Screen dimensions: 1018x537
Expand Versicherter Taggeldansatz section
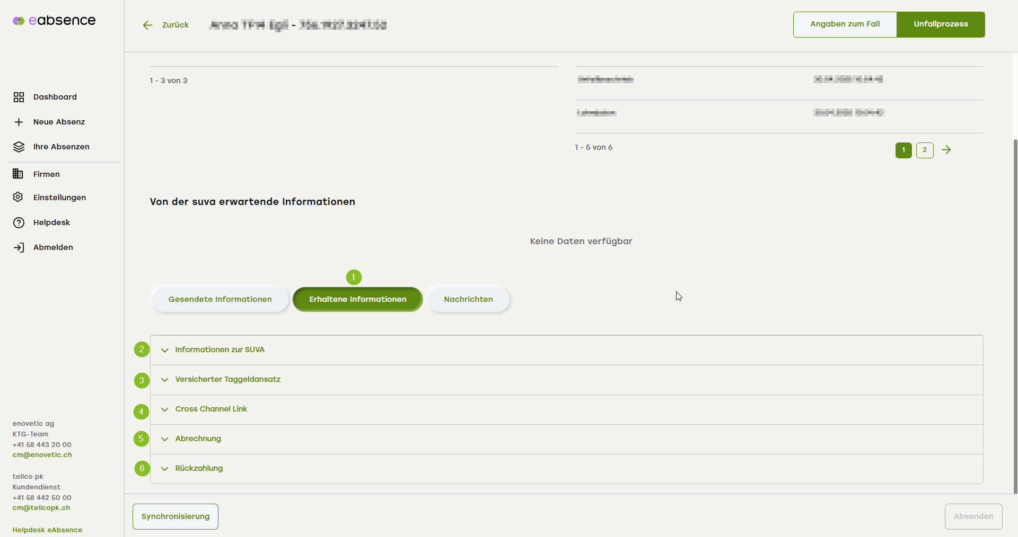227,379
